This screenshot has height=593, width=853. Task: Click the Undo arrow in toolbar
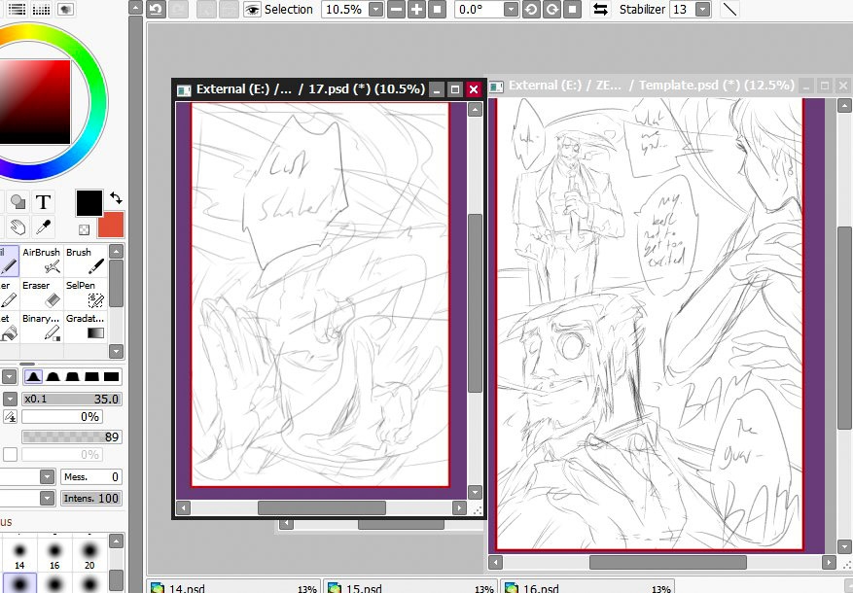click(156, 10)
